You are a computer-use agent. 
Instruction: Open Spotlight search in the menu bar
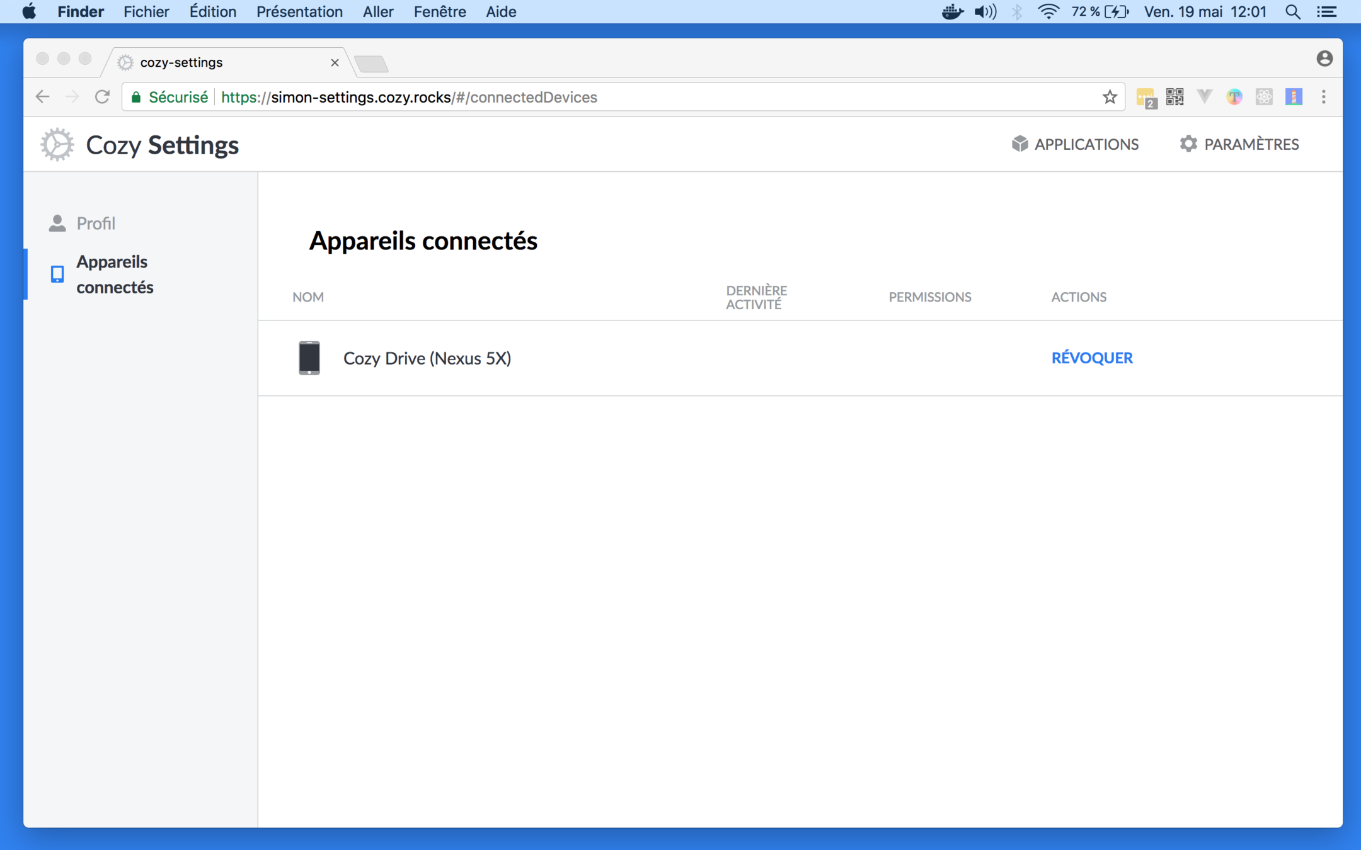(1292, 12)
